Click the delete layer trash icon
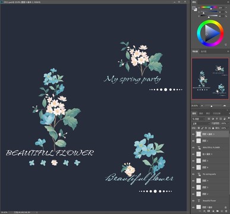The image size is (230, 214). [226, 211]
